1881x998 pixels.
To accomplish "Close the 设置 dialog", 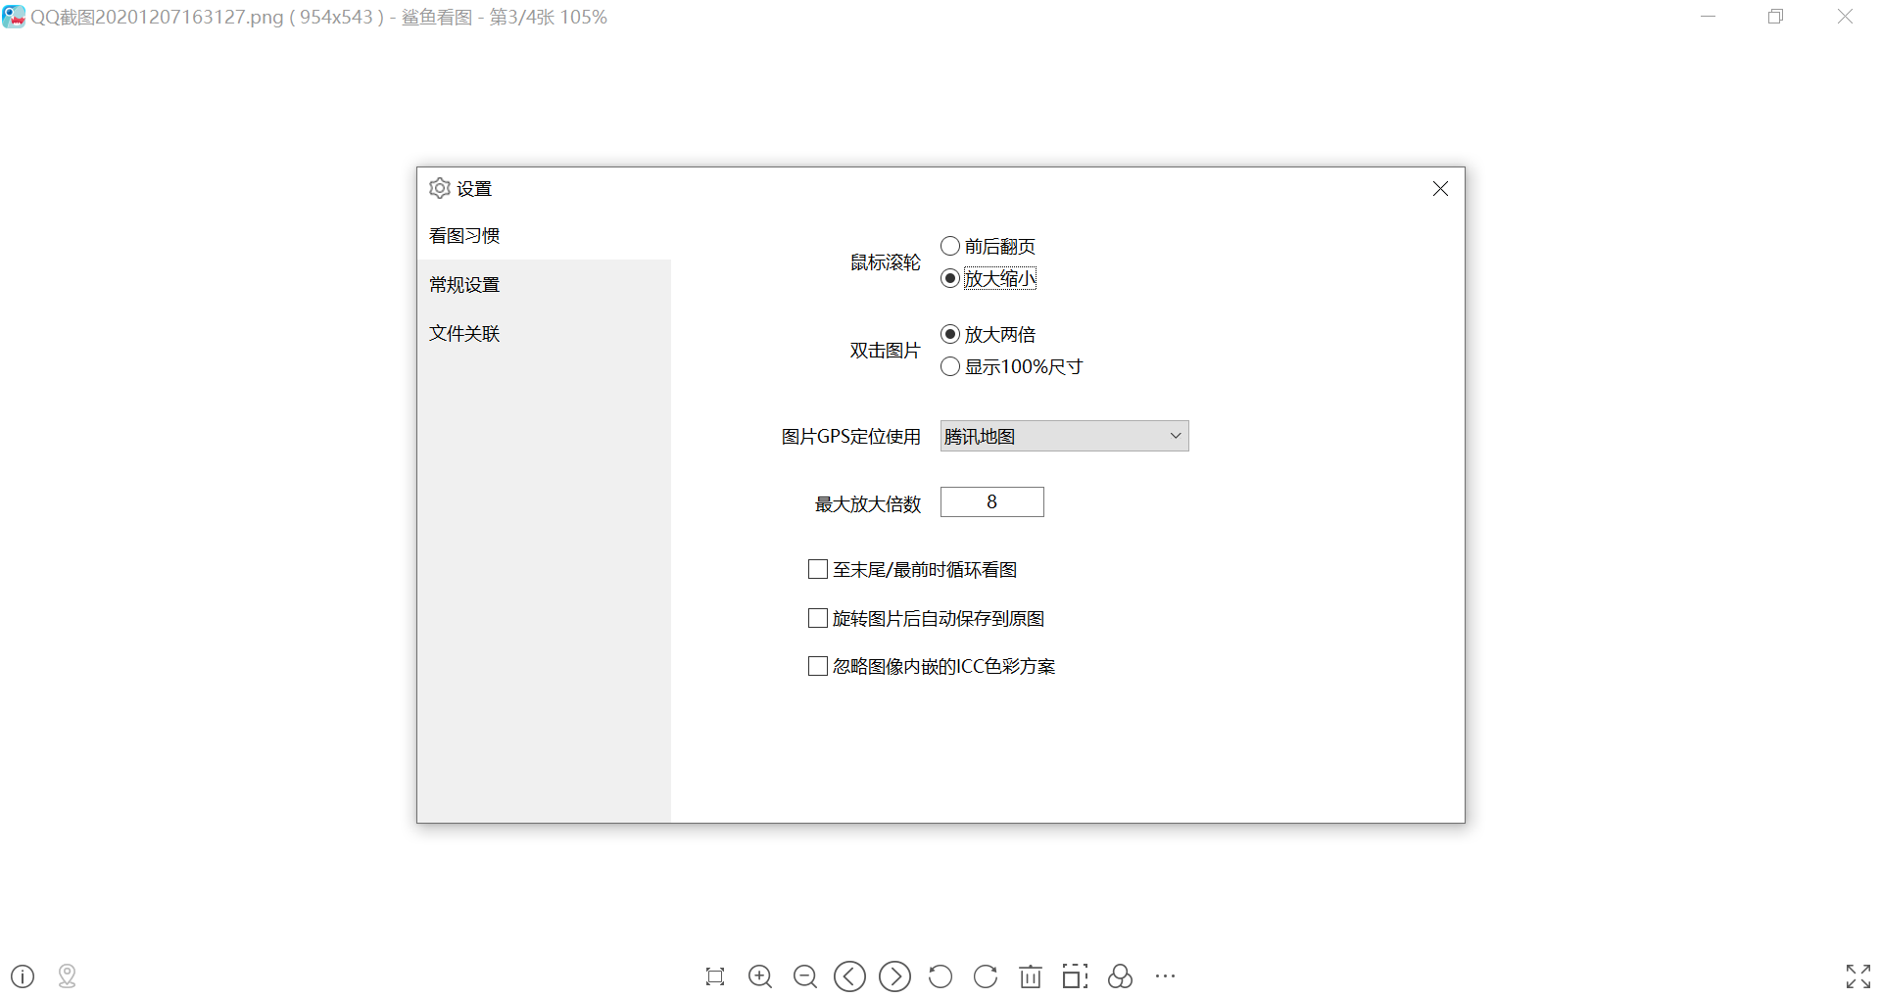I will [1440, 189].
